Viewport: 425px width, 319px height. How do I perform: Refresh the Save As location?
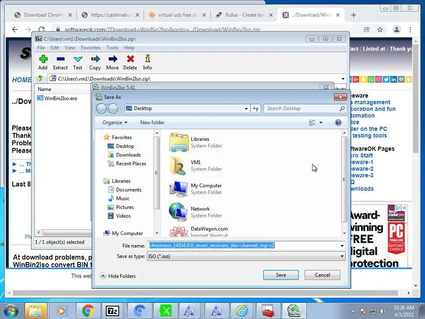point(256,108)
